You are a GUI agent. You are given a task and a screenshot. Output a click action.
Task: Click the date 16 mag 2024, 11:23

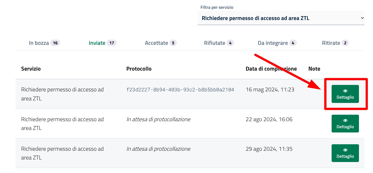click(270, 90)
